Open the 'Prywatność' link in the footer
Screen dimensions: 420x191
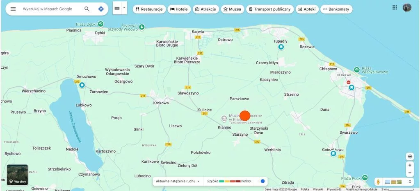tap(333, 189)
